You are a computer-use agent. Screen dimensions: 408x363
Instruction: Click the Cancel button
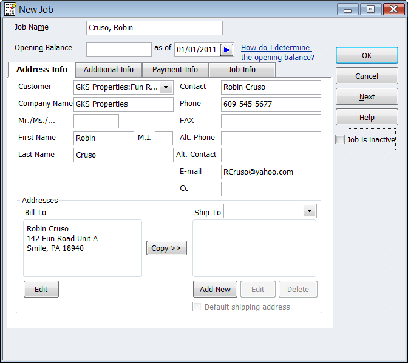pyautogui.click(x=367, y=76)
